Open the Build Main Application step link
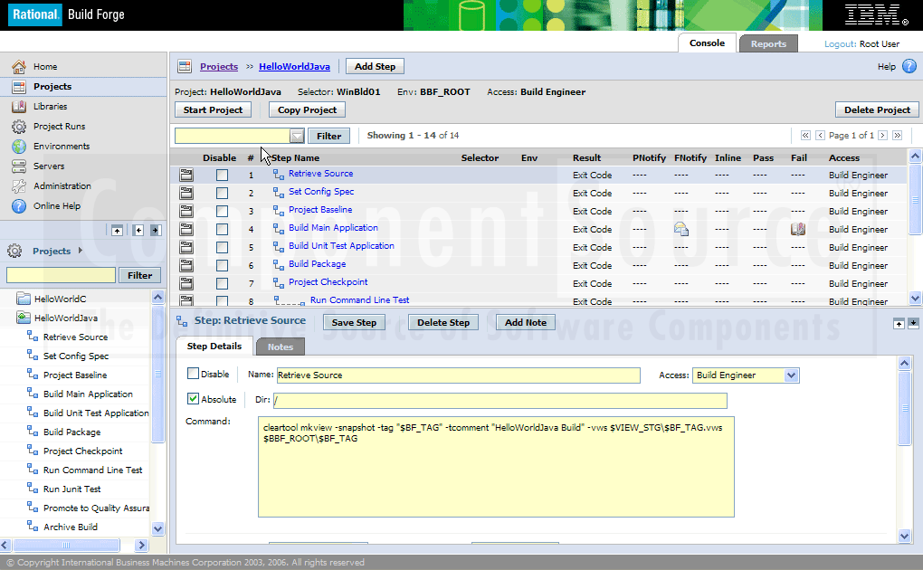Screen dimensions: 923x570 (x=333, y=228)
